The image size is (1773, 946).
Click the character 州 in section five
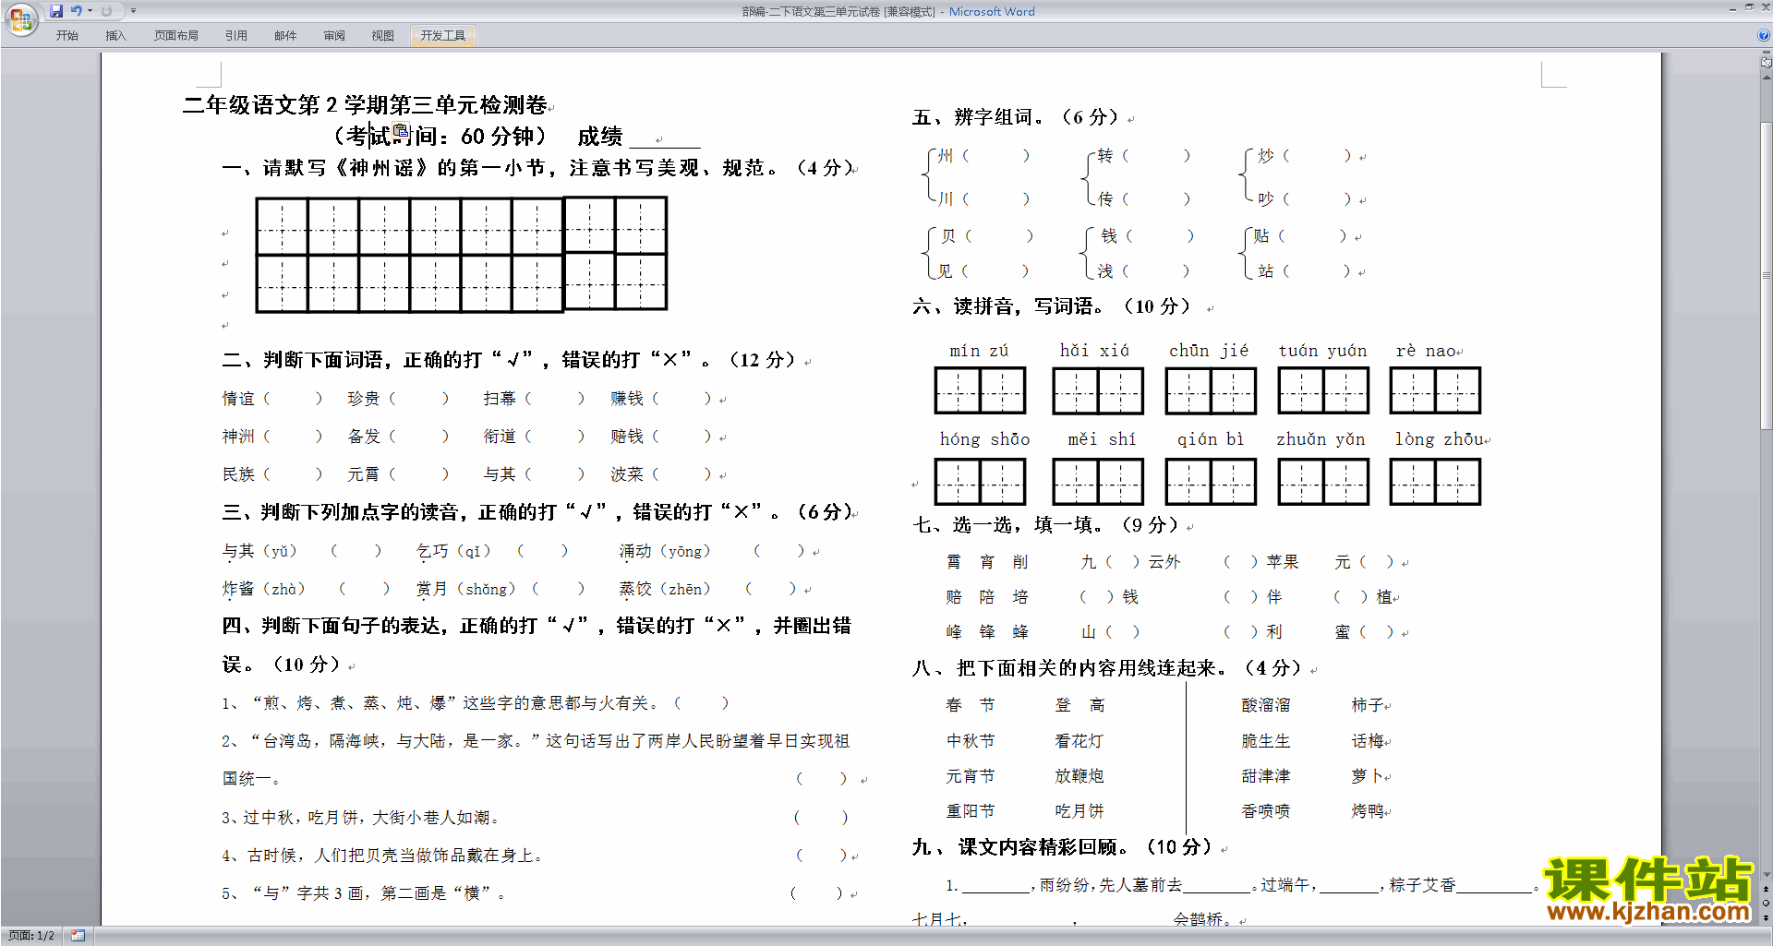tap(946, 156)
